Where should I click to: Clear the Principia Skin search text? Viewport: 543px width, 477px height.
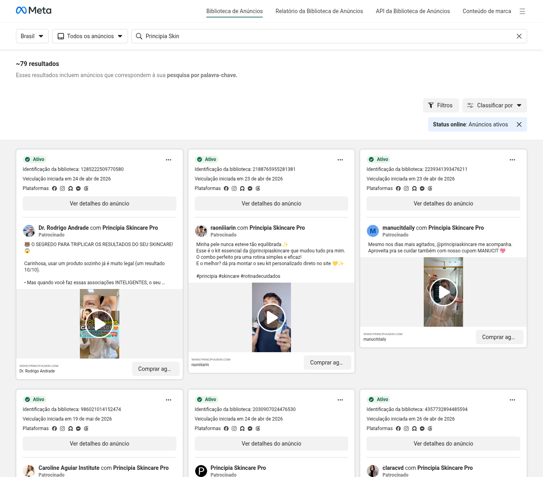(519, 36)
